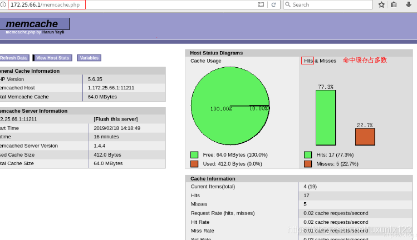Viewport: 417px width, 240px height.
Task: Open the downloads arrow icon
Action: click(x=409, y=4)
